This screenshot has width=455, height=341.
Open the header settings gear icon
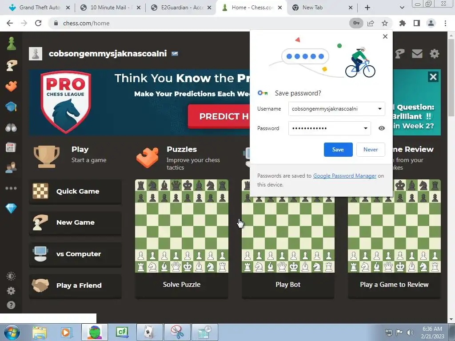pyautogui.click(x=435, y=54)
